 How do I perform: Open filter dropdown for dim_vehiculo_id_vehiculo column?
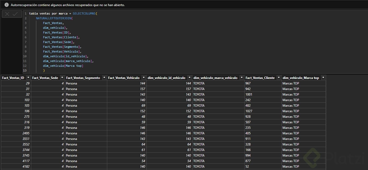(x=190, y=78)
